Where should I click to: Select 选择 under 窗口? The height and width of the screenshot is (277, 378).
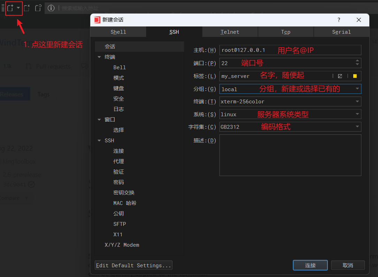click(119, 130)
